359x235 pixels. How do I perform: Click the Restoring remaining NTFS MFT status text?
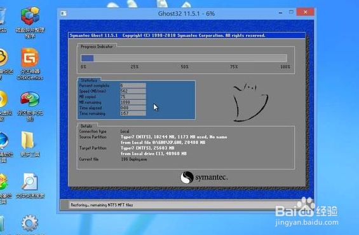click(x=102, y=205)
